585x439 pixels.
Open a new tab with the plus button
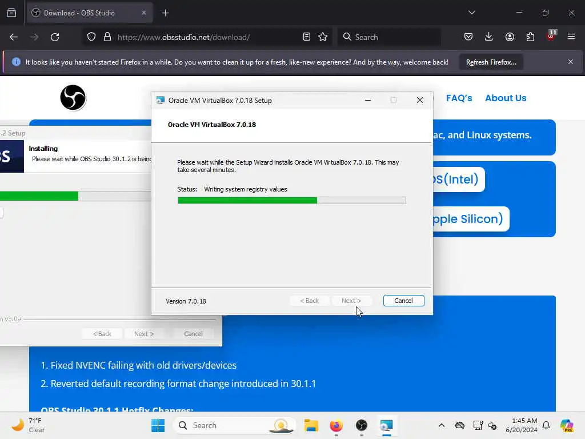click(165, 13)
